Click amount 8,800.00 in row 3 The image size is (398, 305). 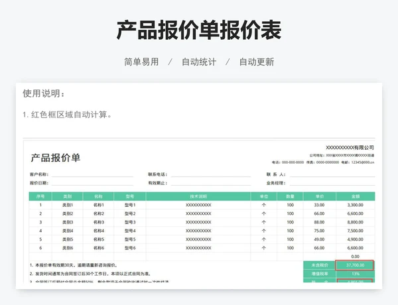coord(356,222)
